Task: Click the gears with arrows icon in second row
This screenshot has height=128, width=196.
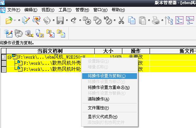Action: coord(19,33)
